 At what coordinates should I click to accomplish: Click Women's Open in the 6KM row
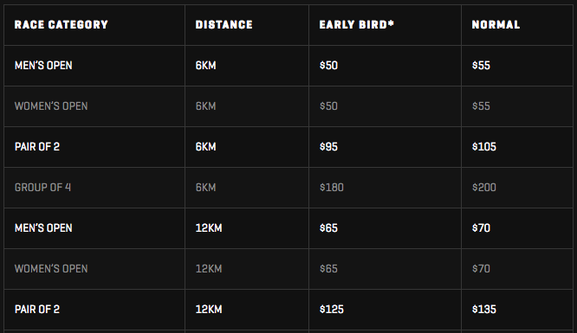coord(51,106)
